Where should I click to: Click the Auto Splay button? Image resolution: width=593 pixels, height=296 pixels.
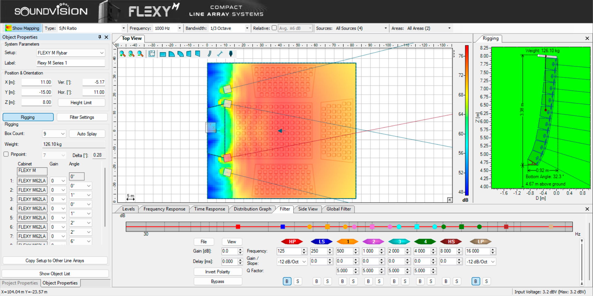[87, 134]
